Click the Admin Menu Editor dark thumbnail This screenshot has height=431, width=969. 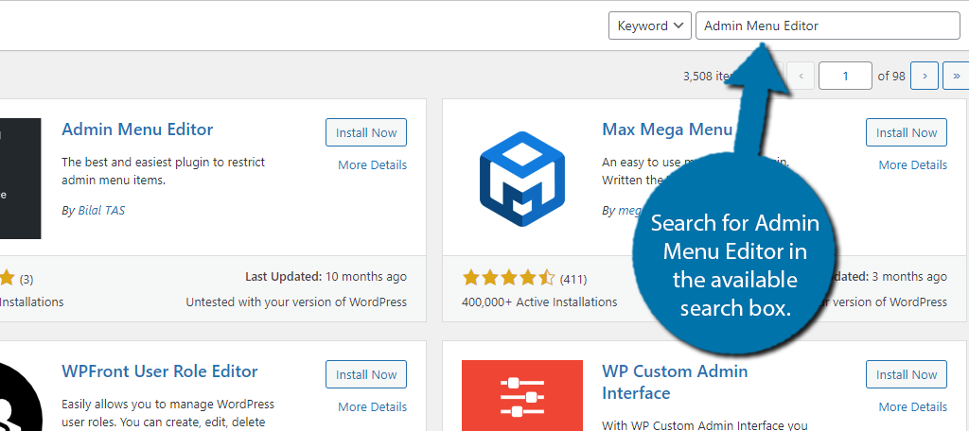pyautogui.click(x=21, y=179)
